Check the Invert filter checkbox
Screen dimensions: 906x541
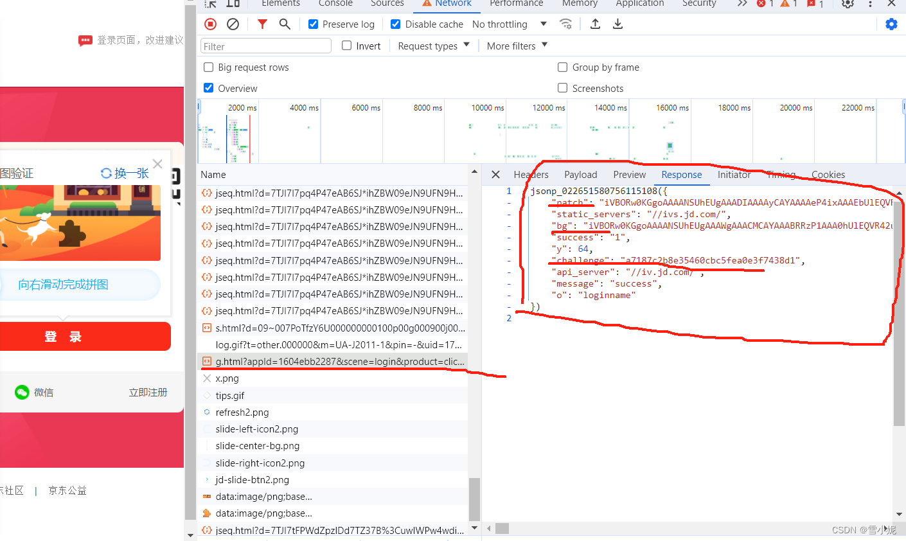click(x=346, y=46)
